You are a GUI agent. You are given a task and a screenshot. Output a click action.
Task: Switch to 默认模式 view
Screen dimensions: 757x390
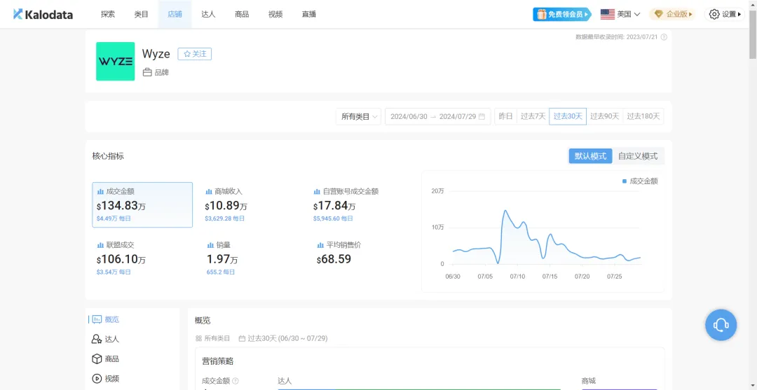(590, 156)
